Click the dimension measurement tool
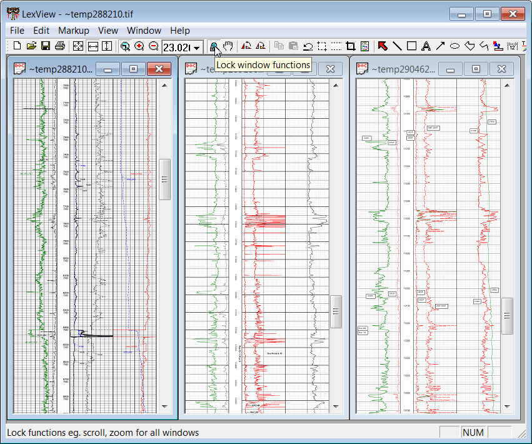Image resolution: width=532 pixels, height=444 pixels. coord(513,46)
